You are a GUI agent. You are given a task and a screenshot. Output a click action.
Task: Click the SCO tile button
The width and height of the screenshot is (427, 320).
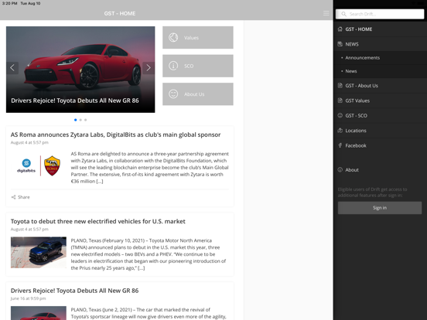198,66
